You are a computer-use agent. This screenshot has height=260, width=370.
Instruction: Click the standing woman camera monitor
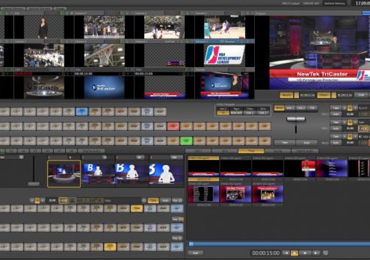click(x=44, y=27)
